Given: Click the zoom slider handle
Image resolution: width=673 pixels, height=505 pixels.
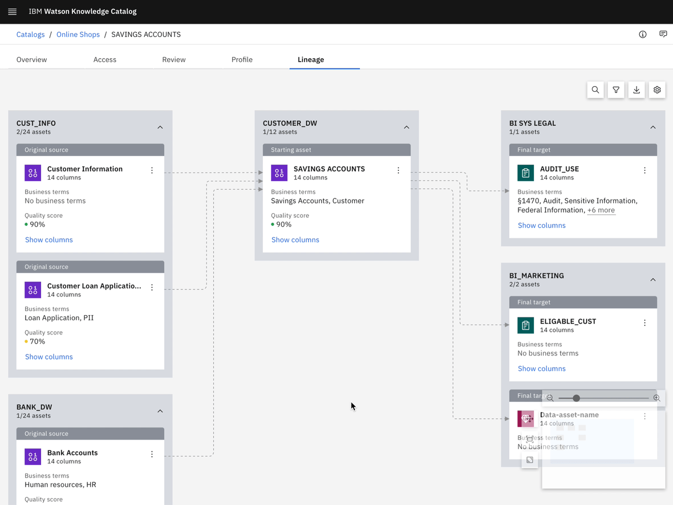Looking at the screenshot, I should 576,398.
